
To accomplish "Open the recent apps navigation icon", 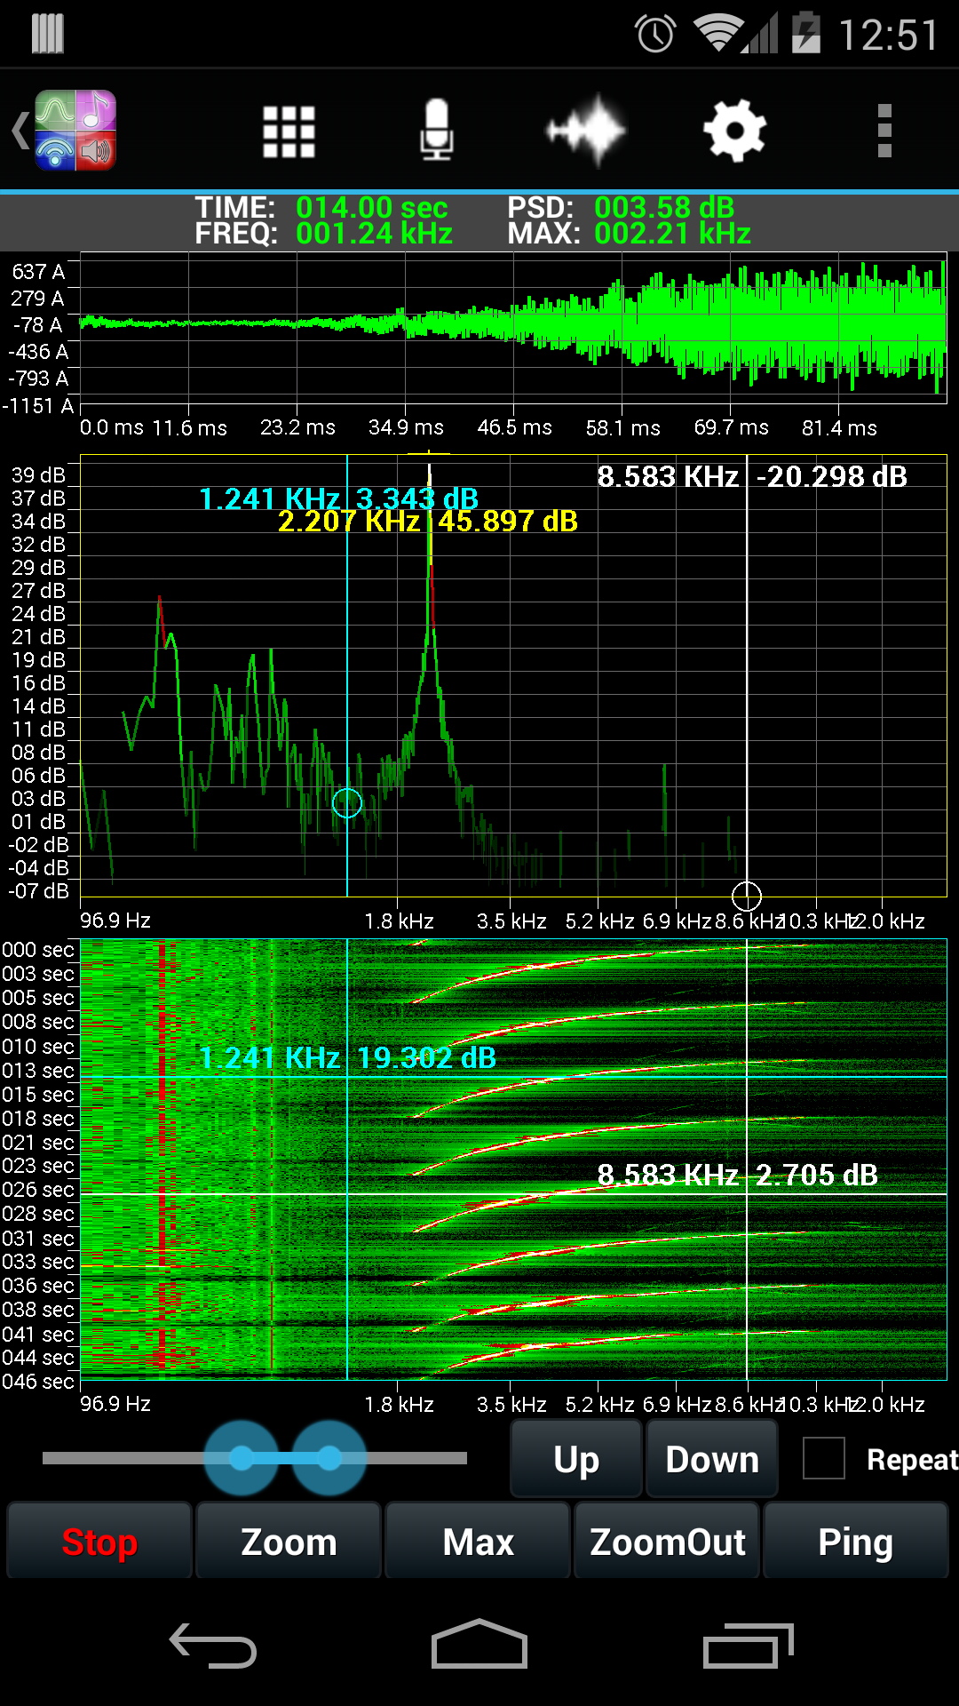I will (748, 1646).
